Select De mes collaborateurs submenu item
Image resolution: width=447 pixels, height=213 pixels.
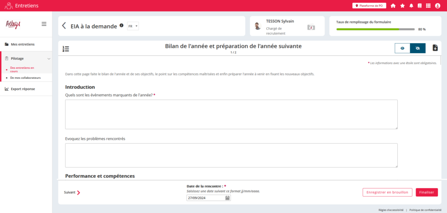[25, 78]
